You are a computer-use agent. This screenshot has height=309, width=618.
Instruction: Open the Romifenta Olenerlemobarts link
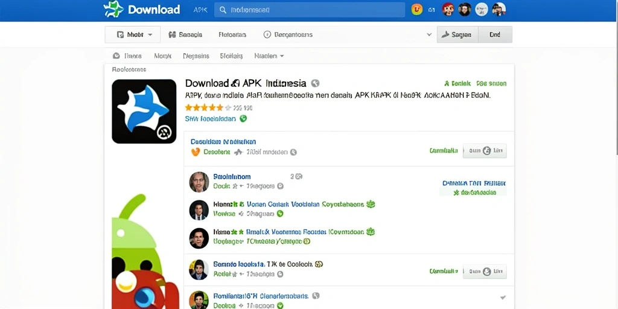tap(261, 296)
